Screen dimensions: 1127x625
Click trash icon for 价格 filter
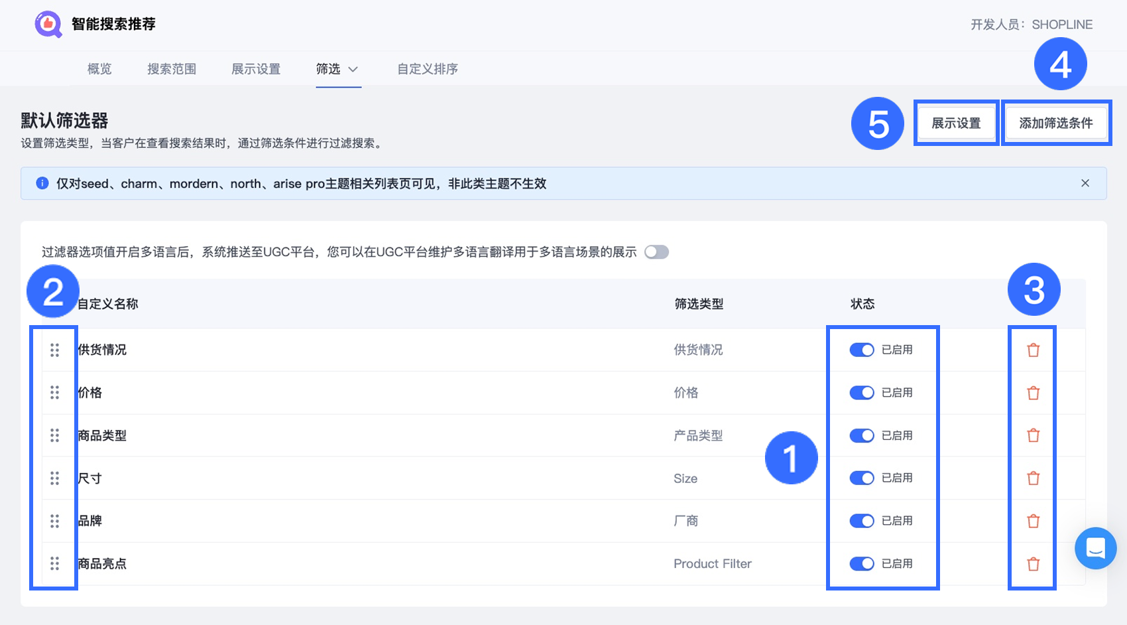[x=1033, y=393]
